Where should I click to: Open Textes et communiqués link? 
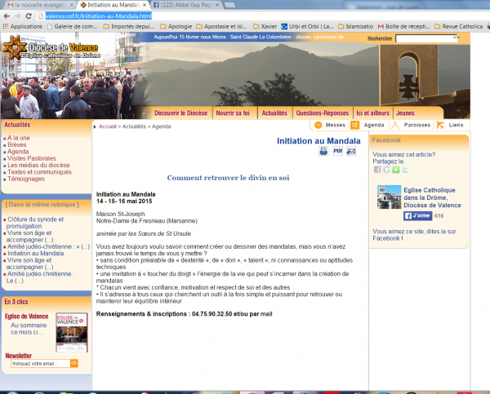tap(39, 172)
